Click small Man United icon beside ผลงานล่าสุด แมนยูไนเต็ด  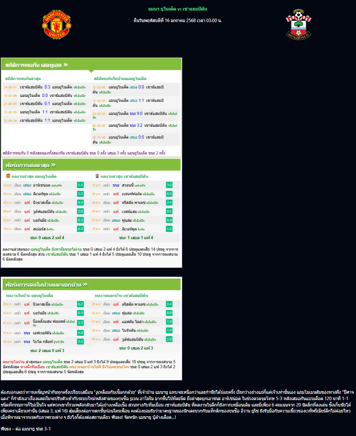pos(8,176)
